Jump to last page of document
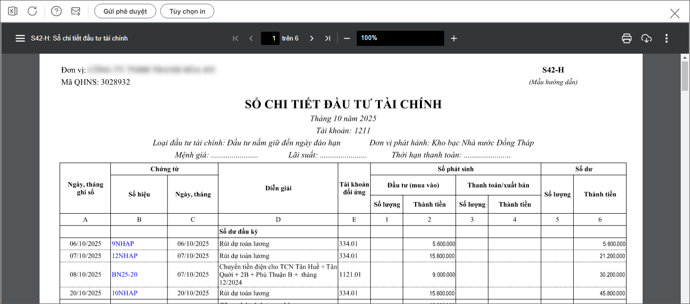Image resolution: width=690 pixels, height=304 pixels. click(328, 38)
